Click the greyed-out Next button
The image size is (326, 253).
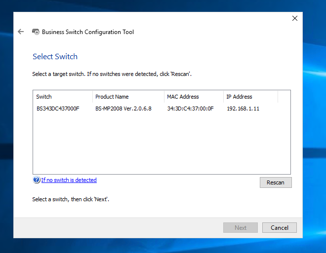pos(241,228)
